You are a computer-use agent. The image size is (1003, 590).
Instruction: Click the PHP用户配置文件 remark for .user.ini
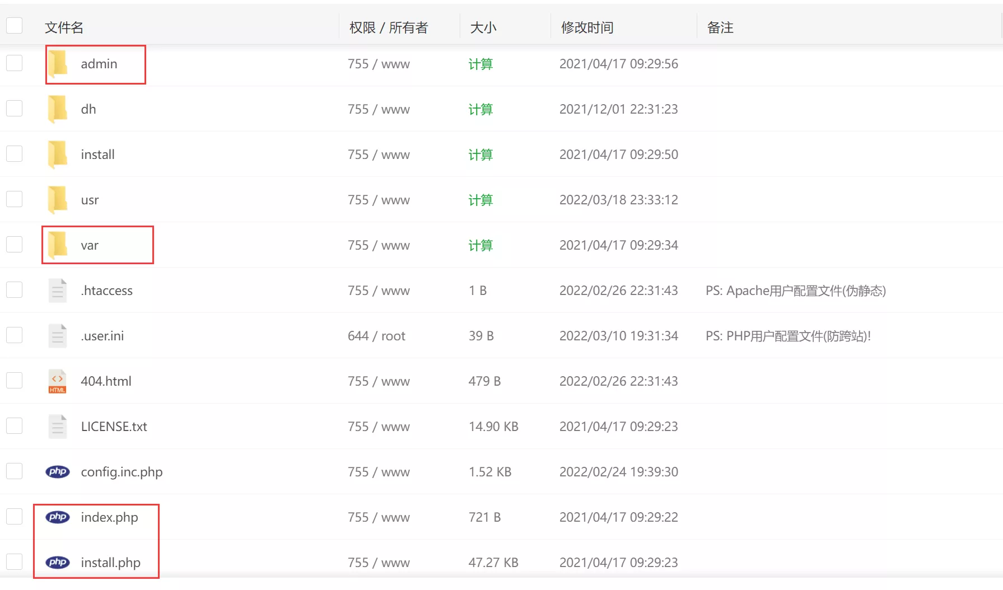(789, 336)
